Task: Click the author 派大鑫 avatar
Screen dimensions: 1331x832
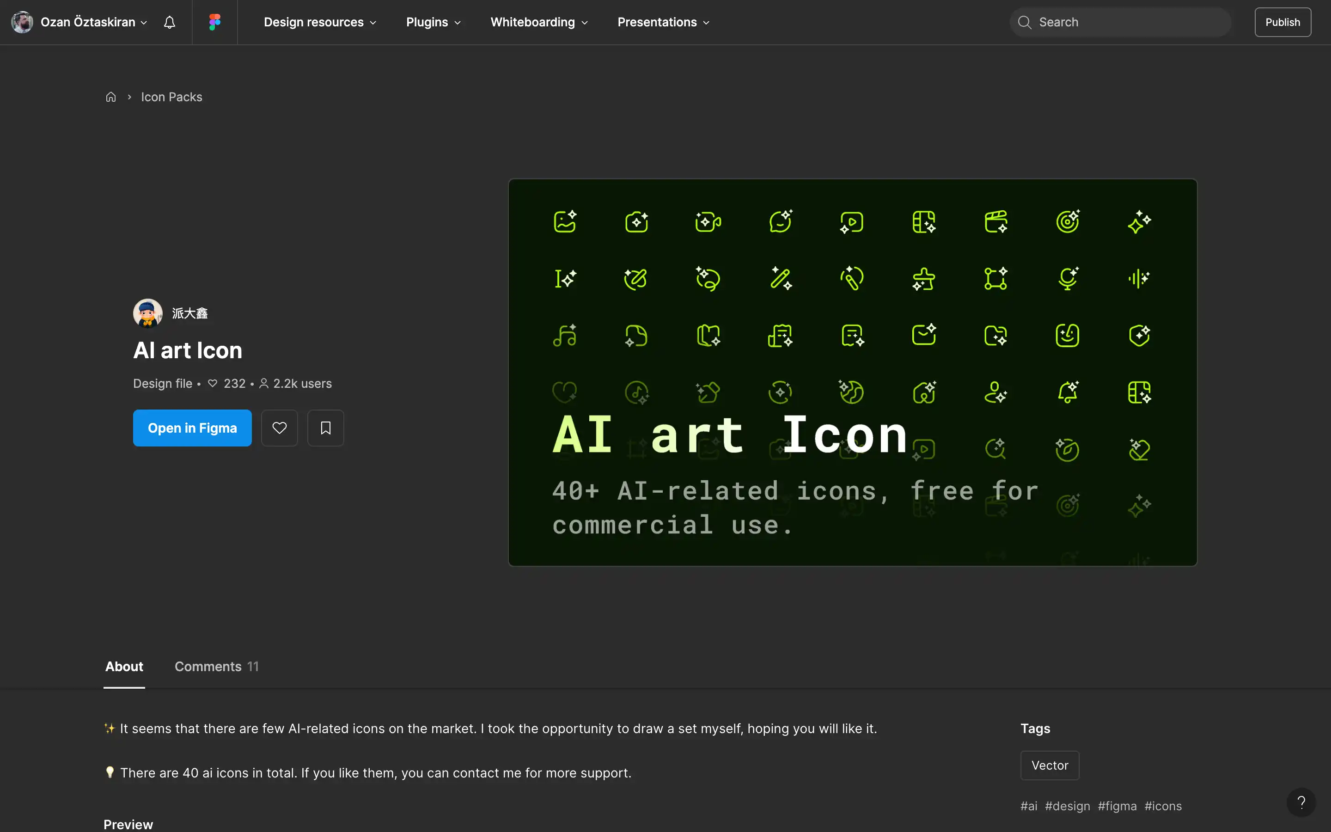Action: pos(147,313)
